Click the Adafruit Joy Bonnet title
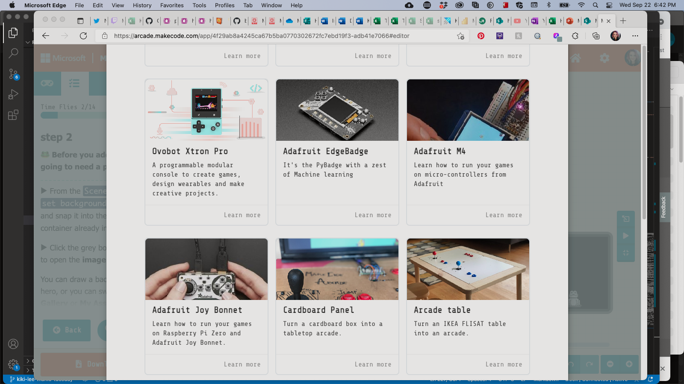Image resolution: width=684 pixels, height=384 pixels. [x=197, y=310]
